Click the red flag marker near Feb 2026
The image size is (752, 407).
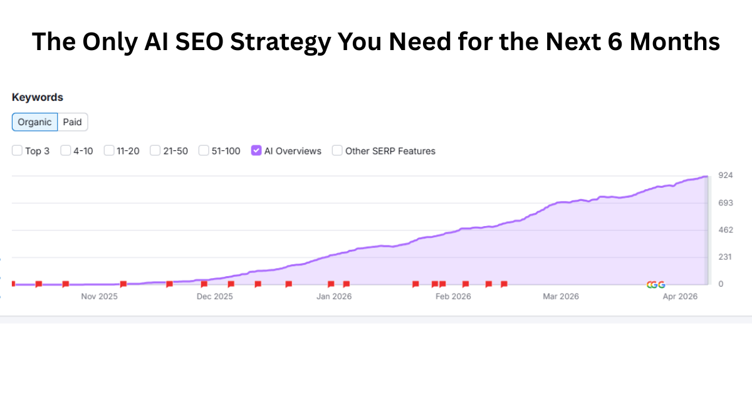click(x=442, y=284)
